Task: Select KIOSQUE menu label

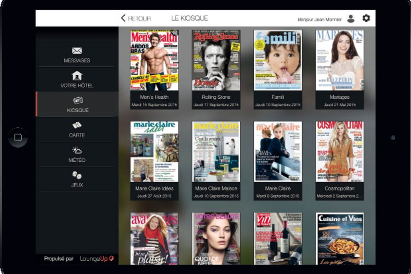Action: (78, 110)
